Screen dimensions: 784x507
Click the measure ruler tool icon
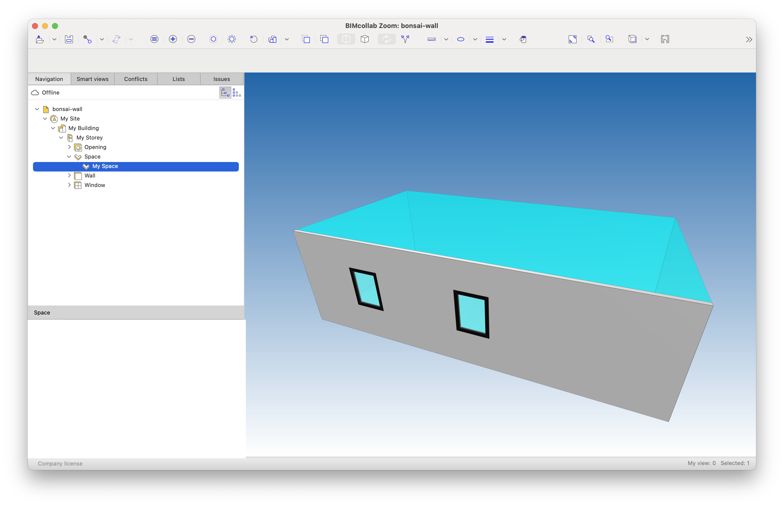[431, 39]
